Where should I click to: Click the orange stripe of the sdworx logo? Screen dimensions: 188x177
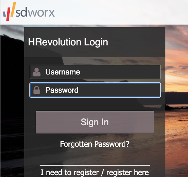[13, 9]
